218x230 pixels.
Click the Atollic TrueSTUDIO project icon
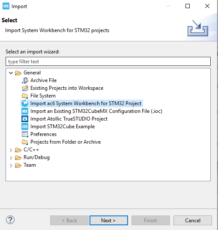[x=25, y=119]
